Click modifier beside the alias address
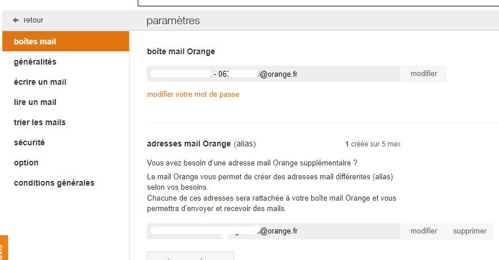The width and height of the screenshot is (499, 260). pos(424,231)
